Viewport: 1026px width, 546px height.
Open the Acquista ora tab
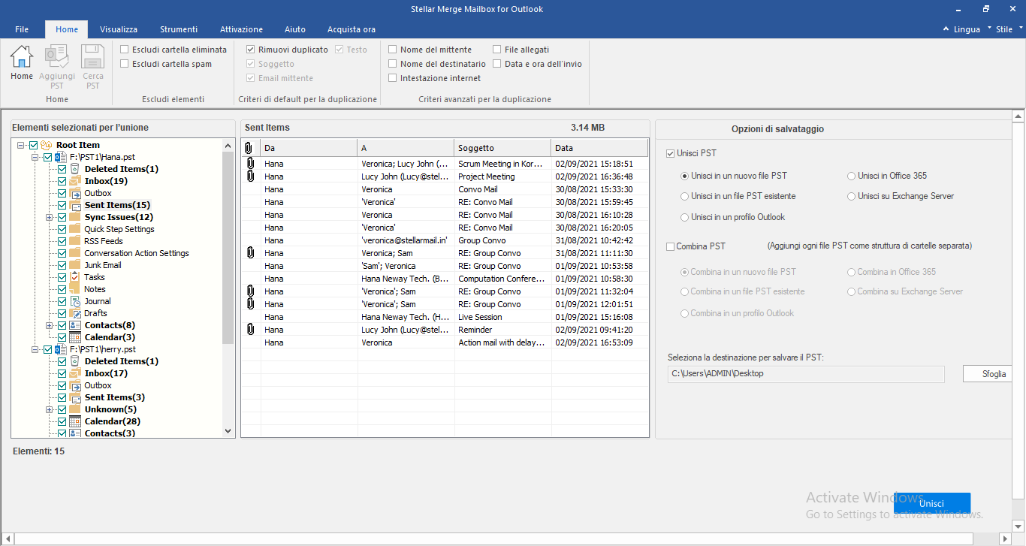[x=352, y=29]
